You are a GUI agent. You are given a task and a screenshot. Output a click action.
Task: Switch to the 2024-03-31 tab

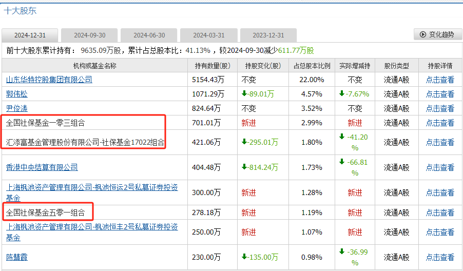[209, 35]
